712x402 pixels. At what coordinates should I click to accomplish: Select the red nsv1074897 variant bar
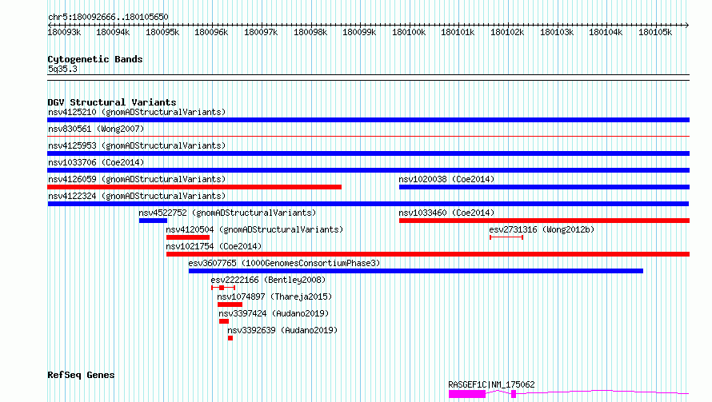point(230,304)
